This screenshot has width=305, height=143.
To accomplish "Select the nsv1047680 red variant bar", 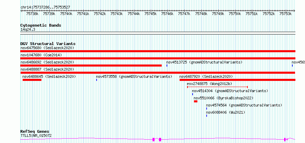I will coord(158,58).
